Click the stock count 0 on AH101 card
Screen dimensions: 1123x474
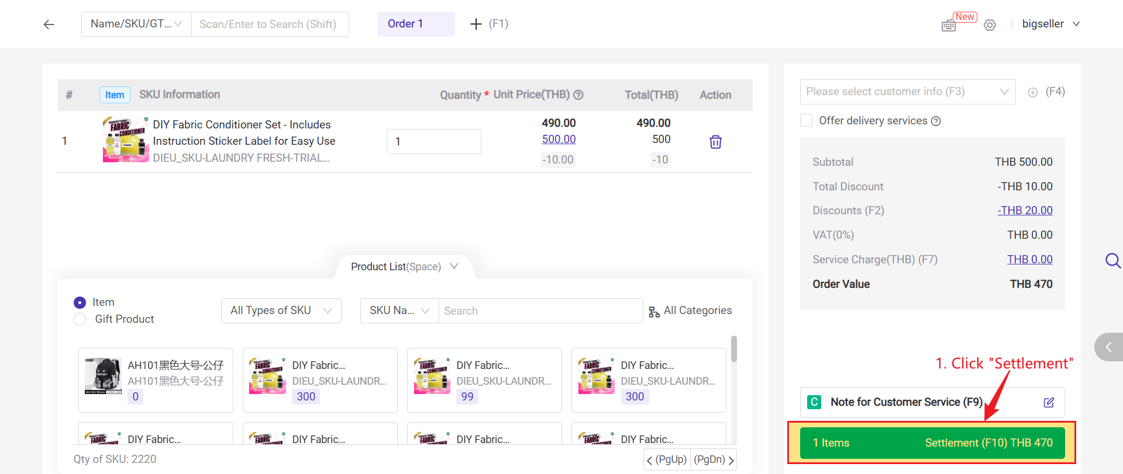[x=135, y=397]
